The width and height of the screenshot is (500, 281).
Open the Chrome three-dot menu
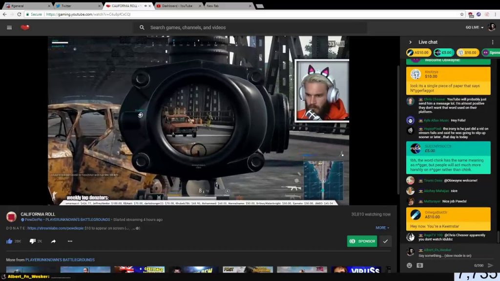point(495,14)
